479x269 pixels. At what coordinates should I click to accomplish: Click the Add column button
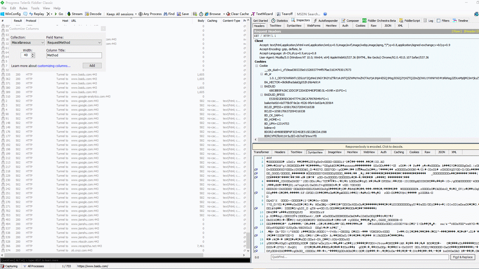pyautogui.click(x=92, y=66)
